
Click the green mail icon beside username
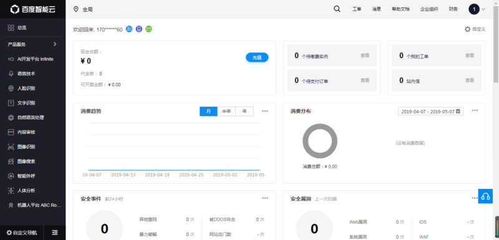click(x=148, y=29)
